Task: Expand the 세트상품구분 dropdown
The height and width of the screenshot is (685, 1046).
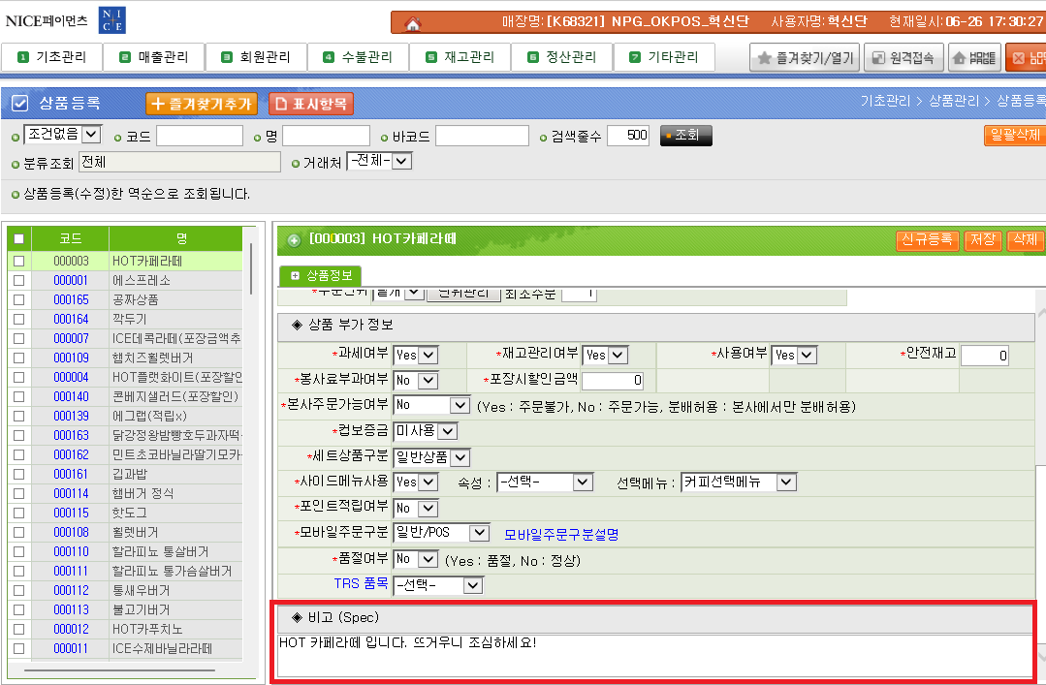Action: pyautogui.click(x=447, y=456)
